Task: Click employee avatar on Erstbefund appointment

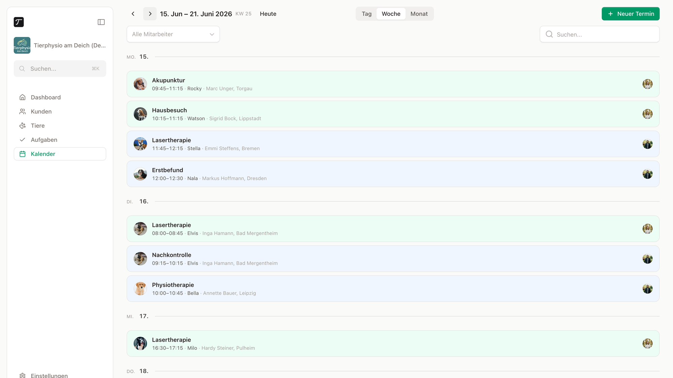Action: pyautogui.click(x=647, y=174)
